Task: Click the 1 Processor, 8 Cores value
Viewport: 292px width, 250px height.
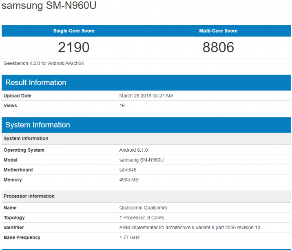Action: pos(142,218)
